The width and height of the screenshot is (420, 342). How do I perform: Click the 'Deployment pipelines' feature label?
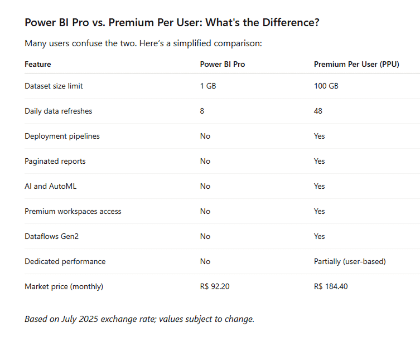click(62, 136)
